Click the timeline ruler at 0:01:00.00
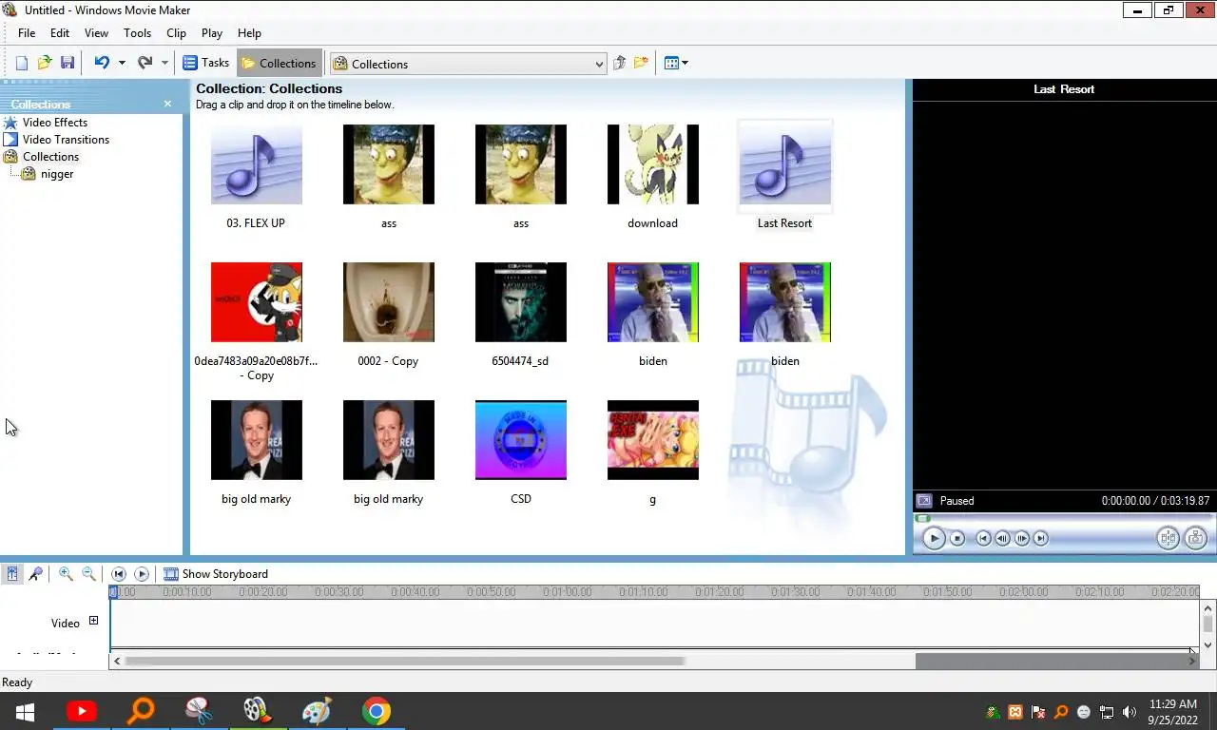1217x730 pixels. 568,591
